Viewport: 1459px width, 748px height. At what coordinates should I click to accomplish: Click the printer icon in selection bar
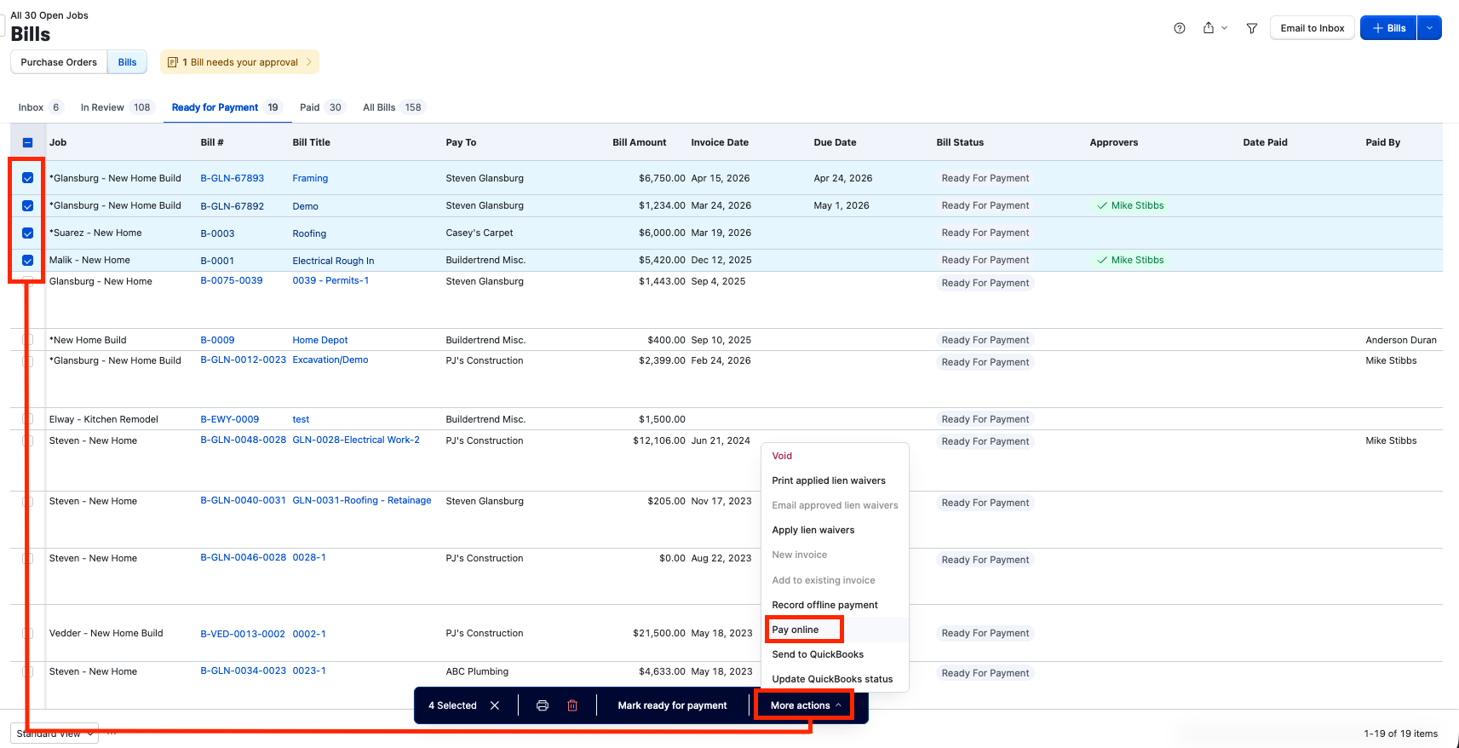click(x=543, y=705)
